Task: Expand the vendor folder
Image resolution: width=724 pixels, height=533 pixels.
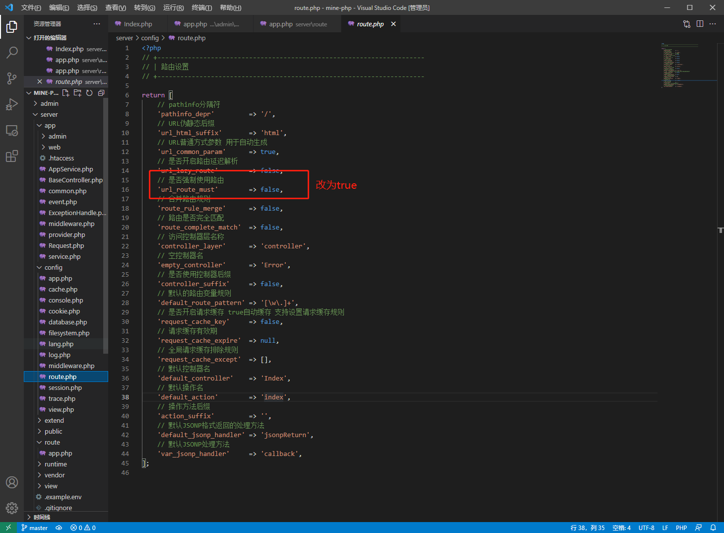Action: [x=66, y=475]
